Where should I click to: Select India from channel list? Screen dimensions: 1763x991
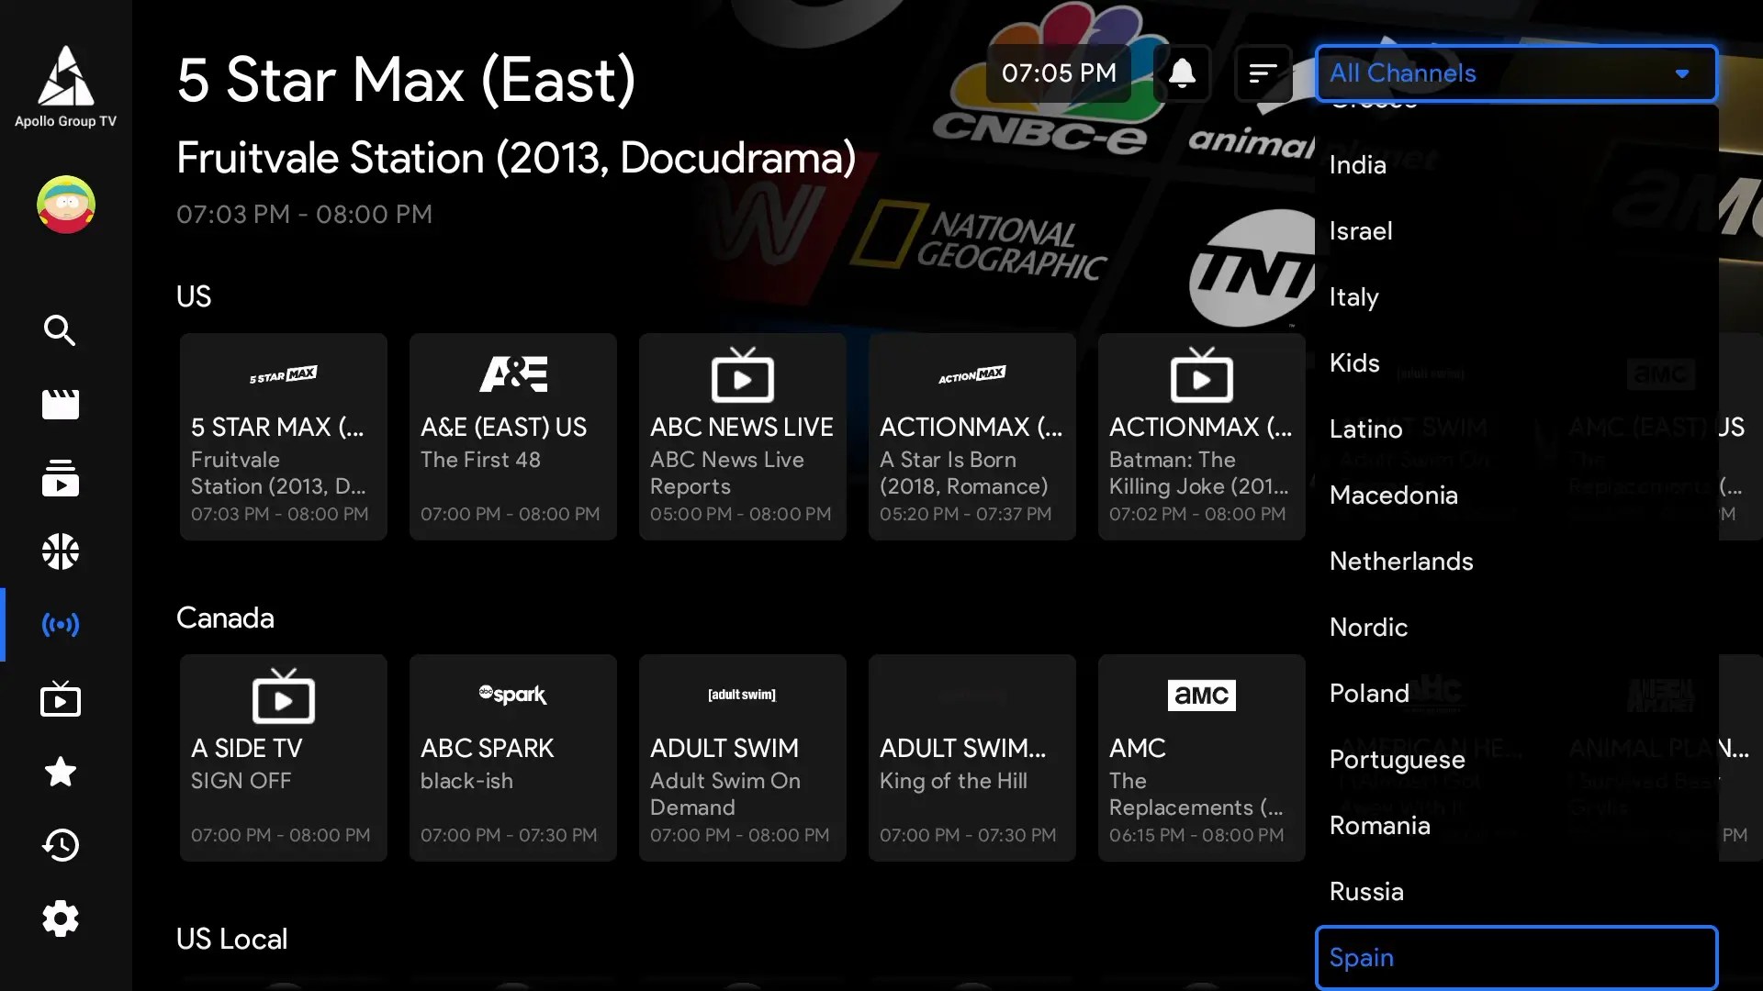click(1516, 165)
